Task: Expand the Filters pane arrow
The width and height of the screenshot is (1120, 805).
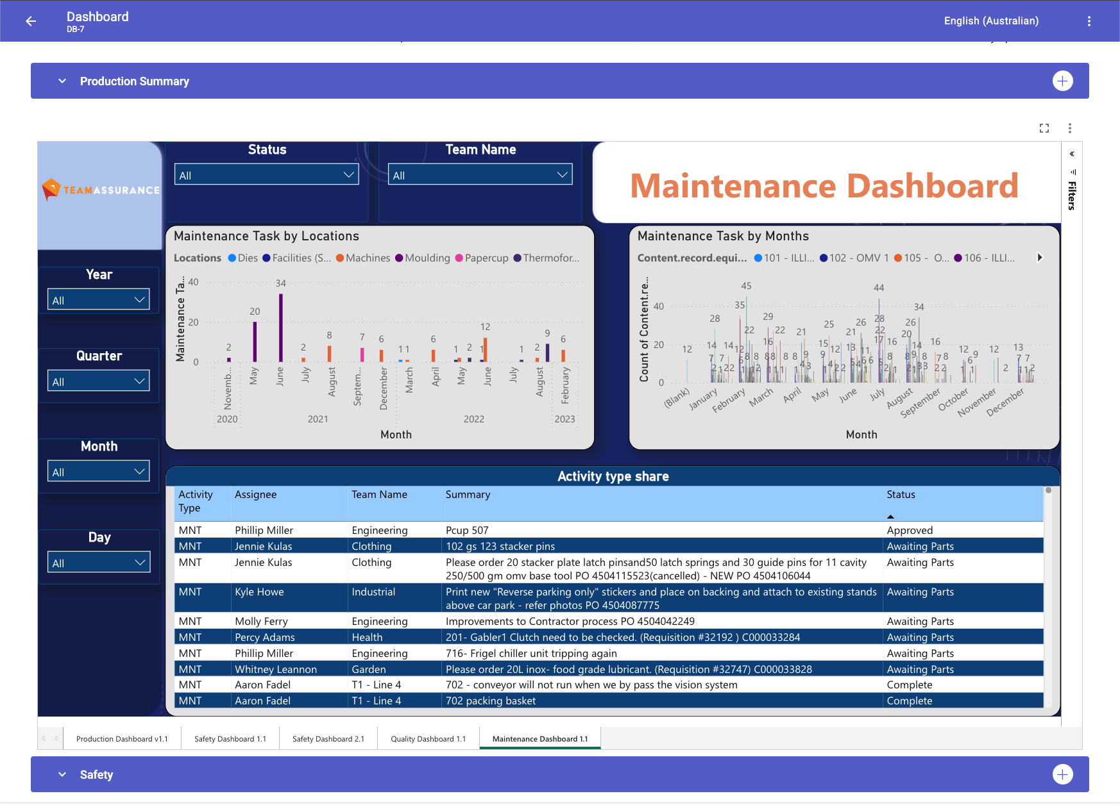Action: point(1072,154)
